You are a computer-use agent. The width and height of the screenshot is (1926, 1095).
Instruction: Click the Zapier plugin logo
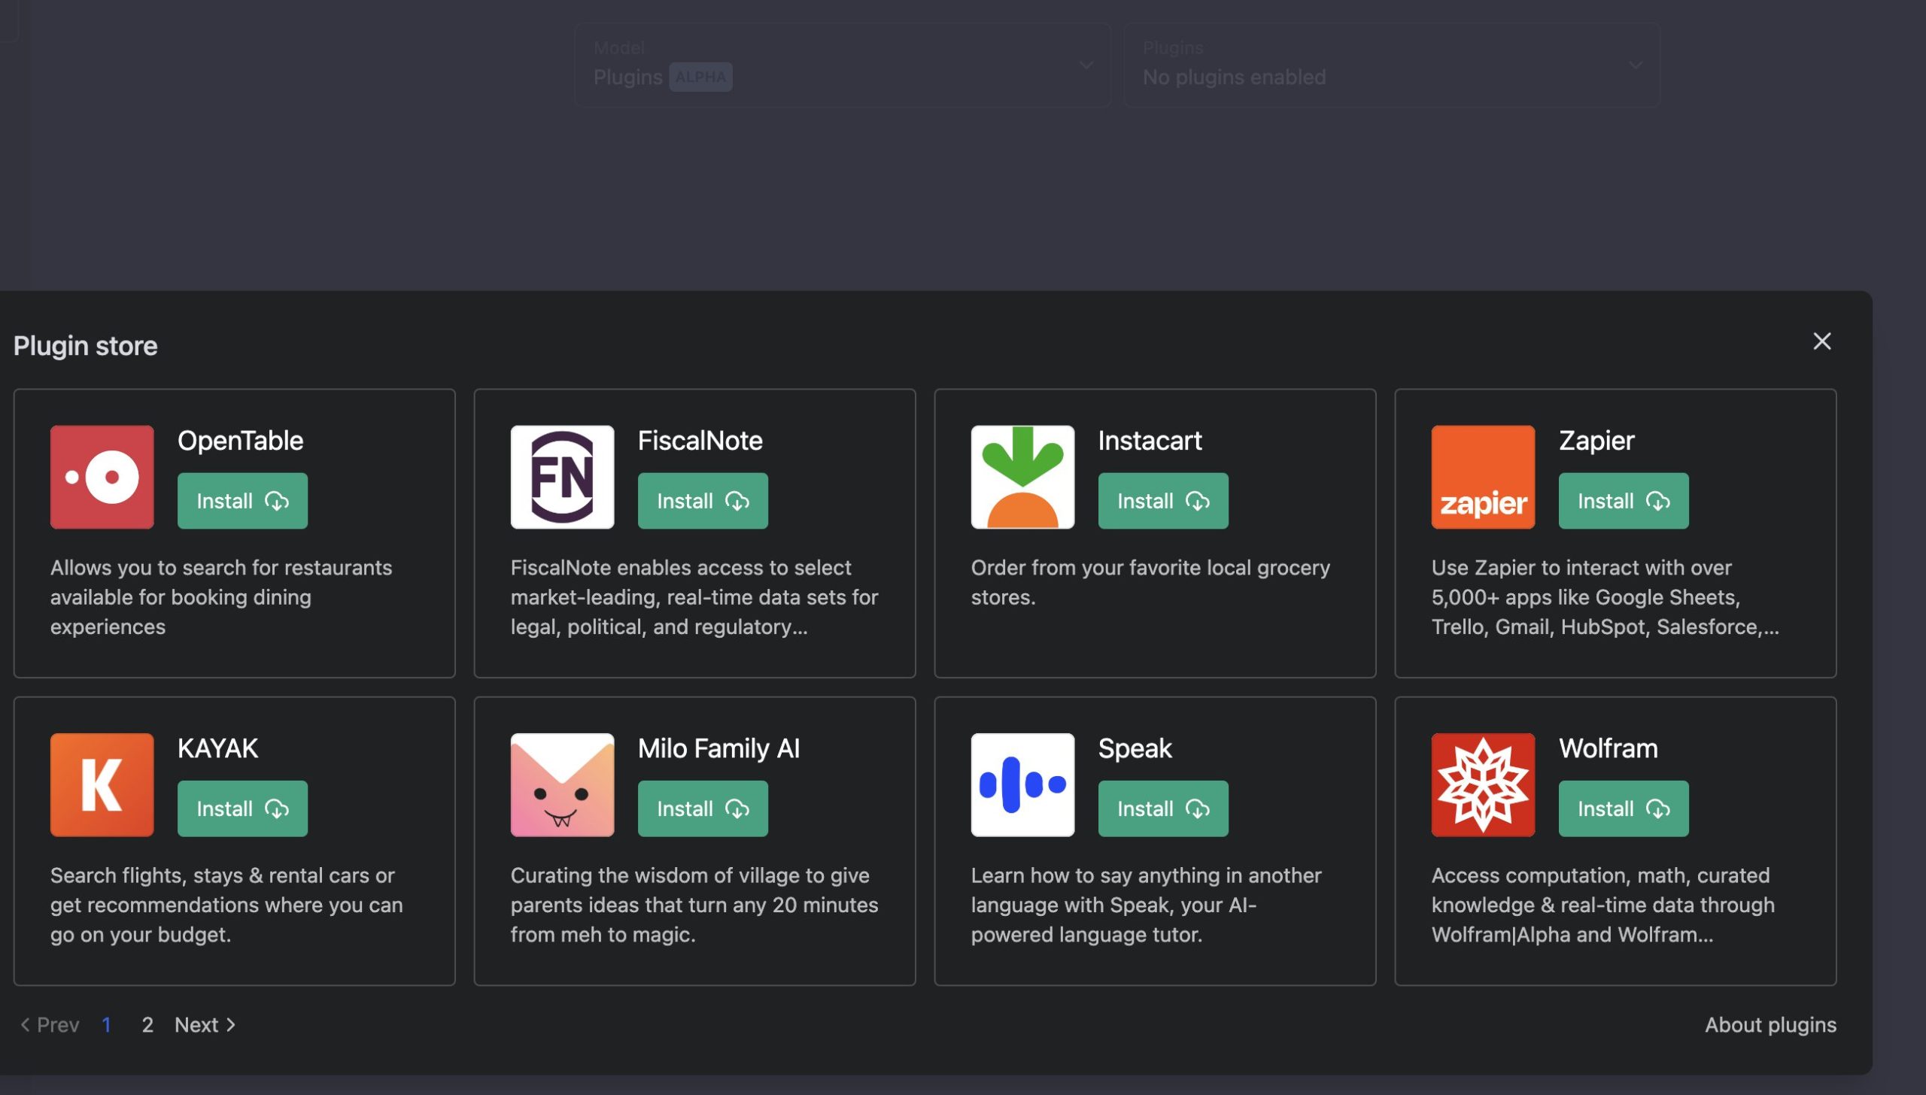[x=1482, y=476]
